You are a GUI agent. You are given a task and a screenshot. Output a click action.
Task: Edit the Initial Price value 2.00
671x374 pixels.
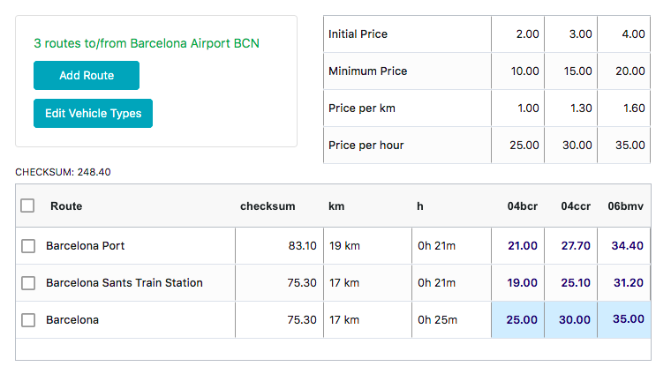[527, 34]
